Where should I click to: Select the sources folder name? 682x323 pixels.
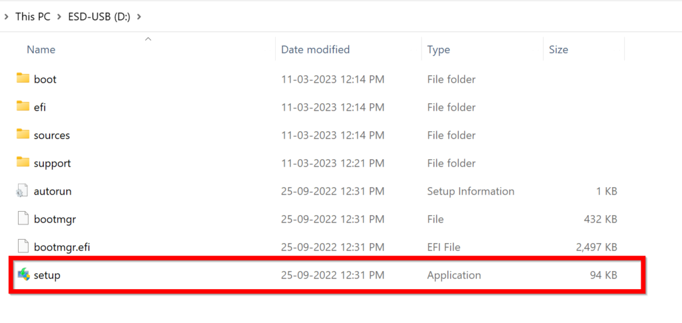pos(52,135)
